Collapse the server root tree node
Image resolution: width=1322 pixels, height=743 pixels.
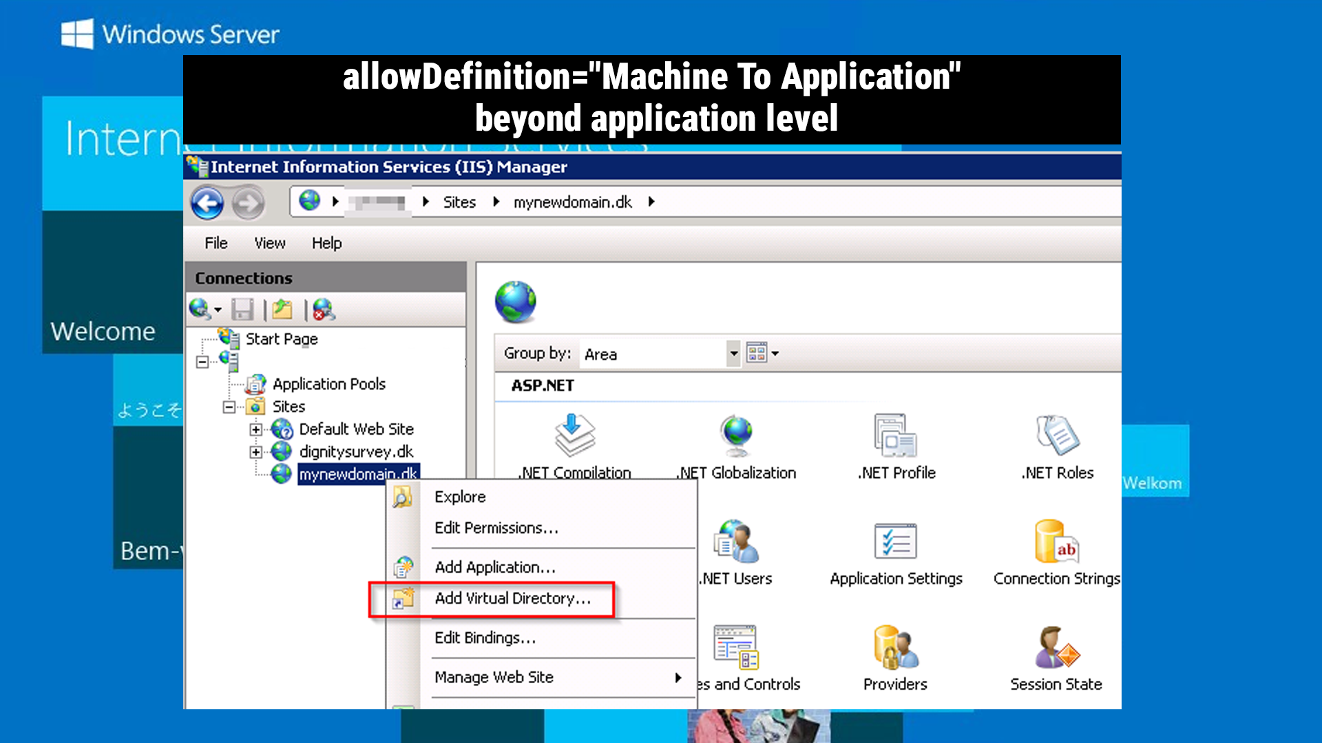point(202,362)
